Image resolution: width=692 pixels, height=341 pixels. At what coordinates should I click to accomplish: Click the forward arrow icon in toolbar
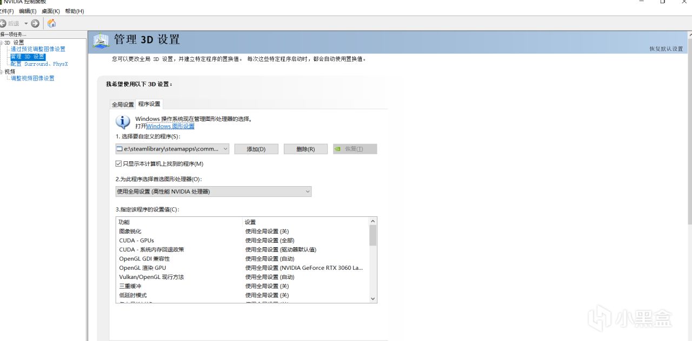click(x=35, y=23)
